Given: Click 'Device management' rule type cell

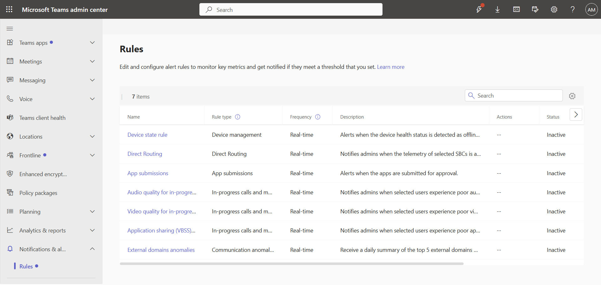Looking at the screenshot, I should 237,135.
